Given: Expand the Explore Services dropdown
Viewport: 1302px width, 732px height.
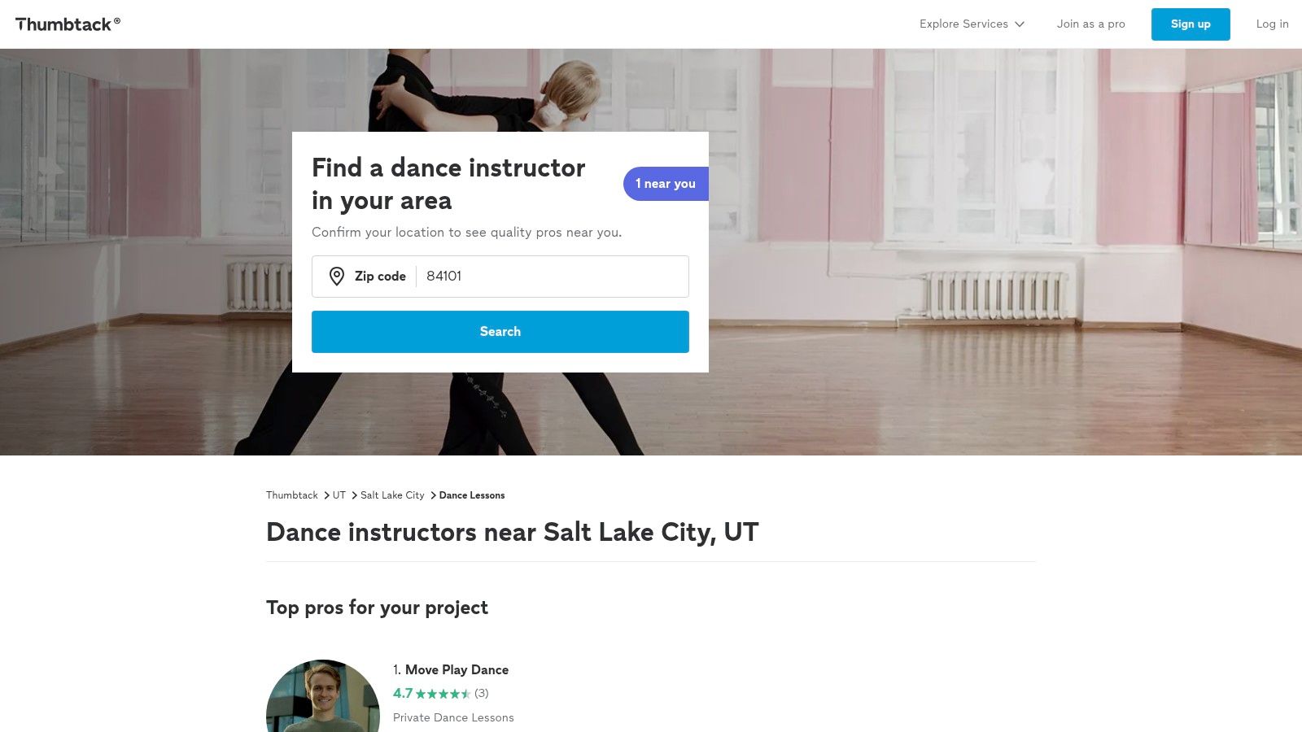Looking at the screenshot, I should [x=972, y=24].
